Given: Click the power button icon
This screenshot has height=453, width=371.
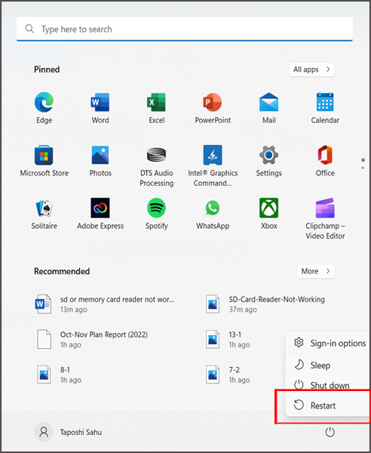Looking at the screenshot, I should point(330,432).
